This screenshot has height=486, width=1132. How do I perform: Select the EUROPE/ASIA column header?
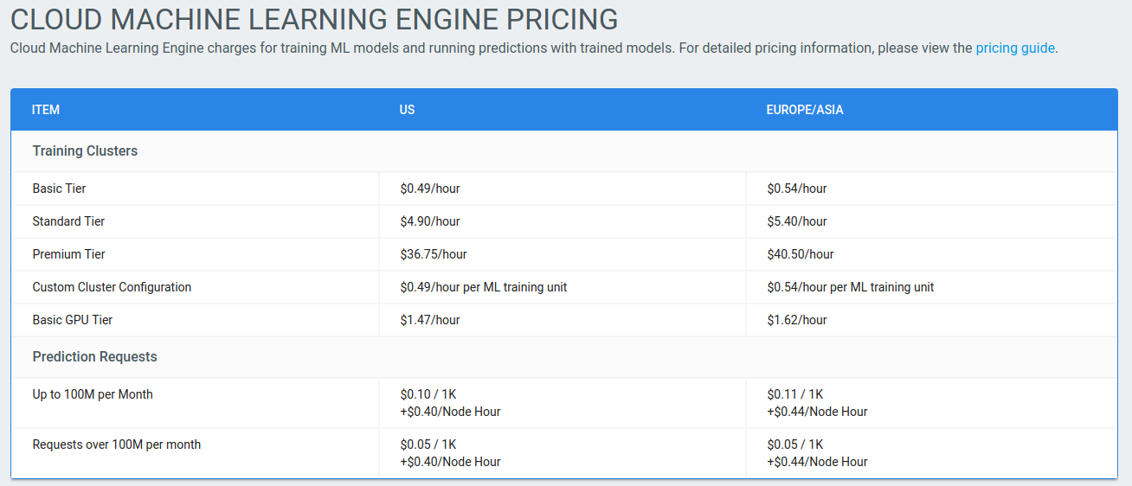tap(805, 110)
